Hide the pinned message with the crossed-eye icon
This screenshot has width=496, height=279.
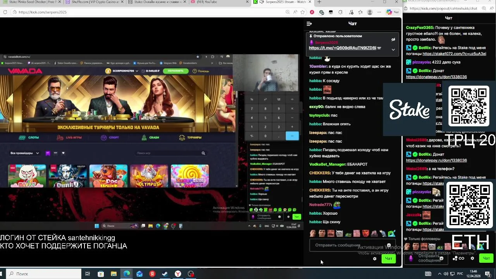[x=393, y=40]
